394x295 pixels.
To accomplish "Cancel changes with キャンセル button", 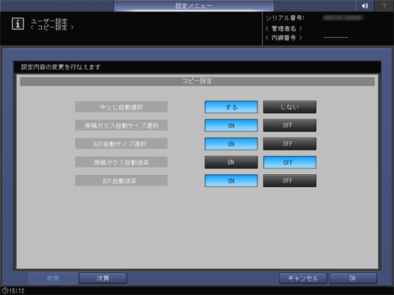I will pyautogui.click(x=303, y=278).
